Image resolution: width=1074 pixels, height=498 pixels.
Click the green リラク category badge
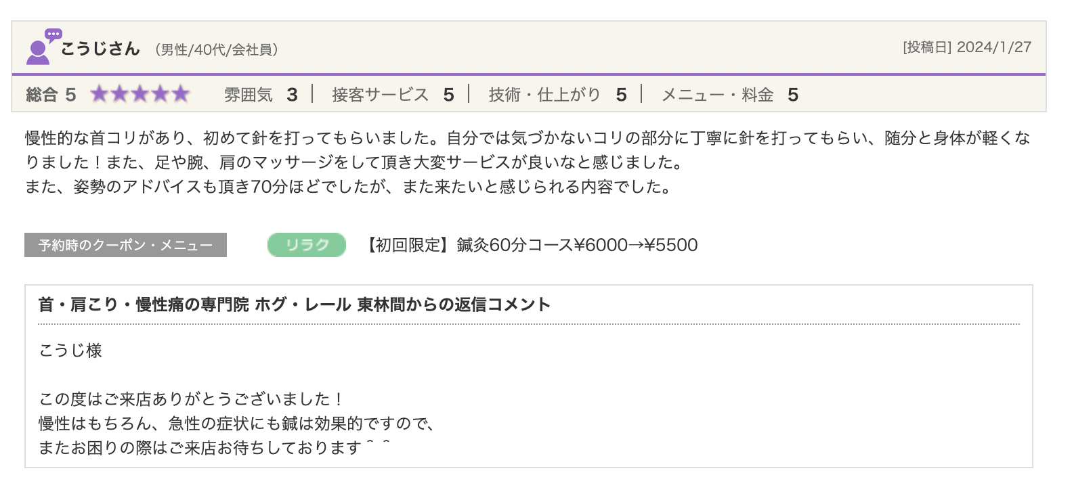tap(307, 245)
